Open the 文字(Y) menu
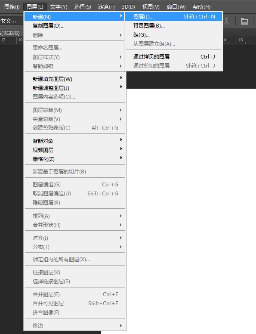This screenshot has height=334, width=256. [59, 7]
